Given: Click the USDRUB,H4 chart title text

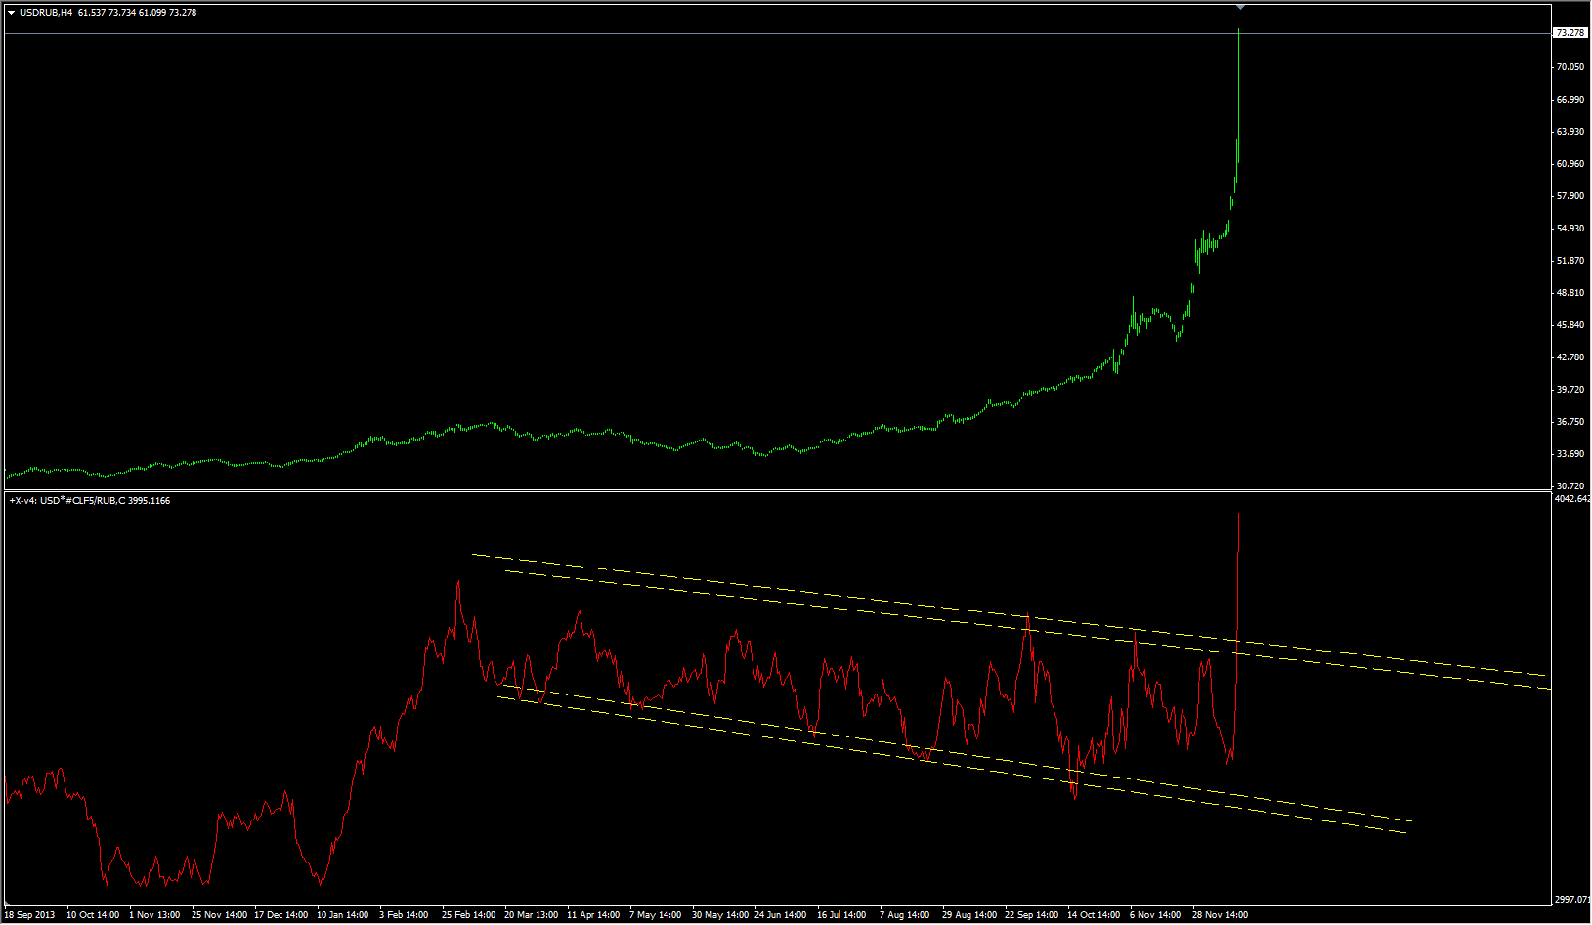Looking at the screenshot, I should [46, 13].
